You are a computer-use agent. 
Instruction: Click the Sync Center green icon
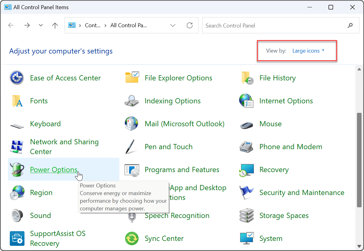(132, 238)
